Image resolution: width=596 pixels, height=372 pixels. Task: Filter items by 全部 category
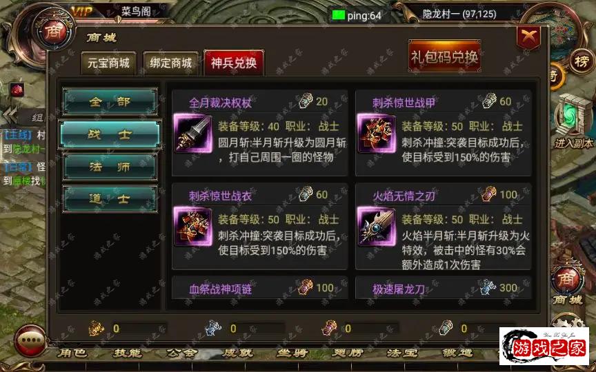(x=110, y=102)
